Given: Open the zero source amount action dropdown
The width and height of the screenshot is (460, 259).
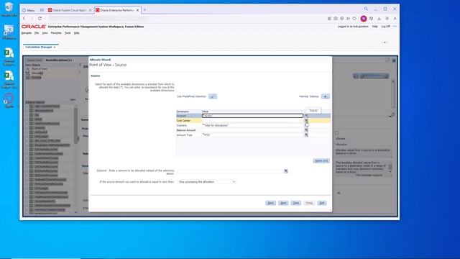Looking at the screenshot, I should (x=207, y=182).
